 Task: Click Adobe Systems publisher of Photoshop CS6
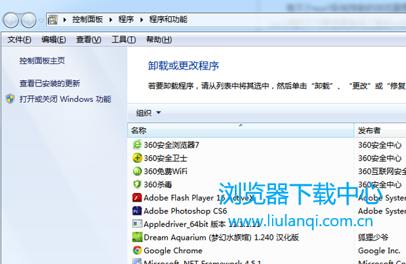[x=382, y=211]
